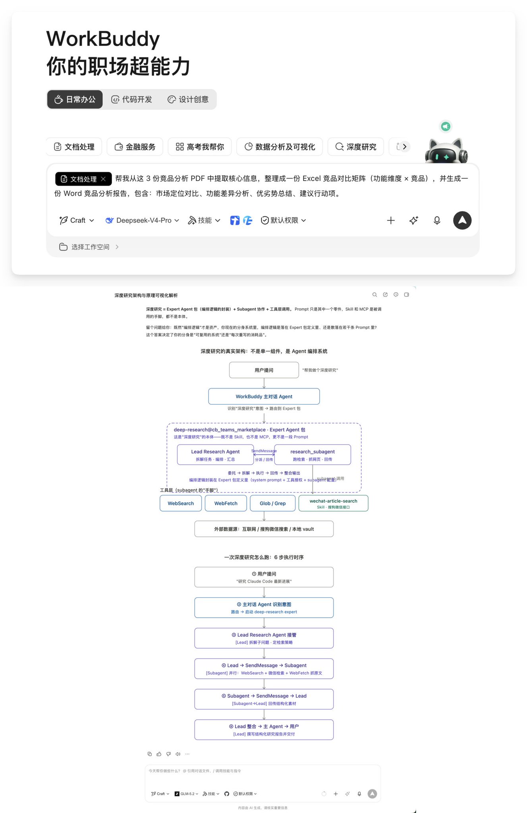Select the 深度研究 suggestion chip
This screenshot has width=527, height=813.
tap(356, 147)
